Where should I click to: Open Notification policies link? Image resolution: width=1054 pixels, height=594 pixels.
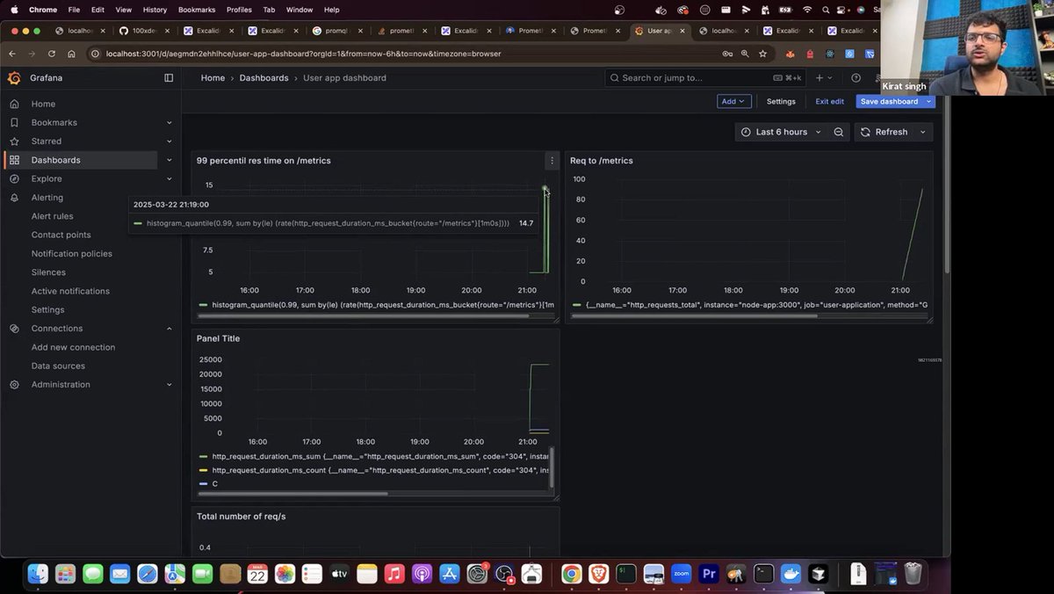coord(72,254)
